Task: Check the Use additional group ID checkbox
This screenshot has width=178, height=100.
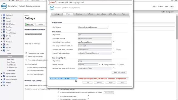Action: (x=117, y=49)
